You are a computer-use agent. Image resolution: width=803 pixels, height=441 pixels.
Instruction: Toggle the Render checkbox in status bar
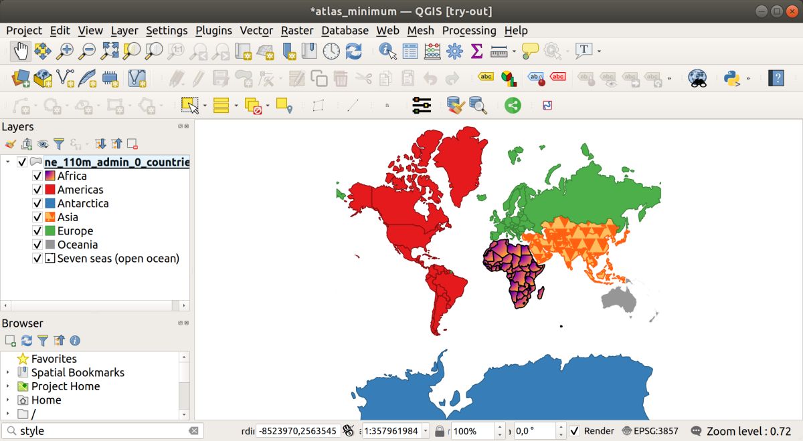[574, 431]
